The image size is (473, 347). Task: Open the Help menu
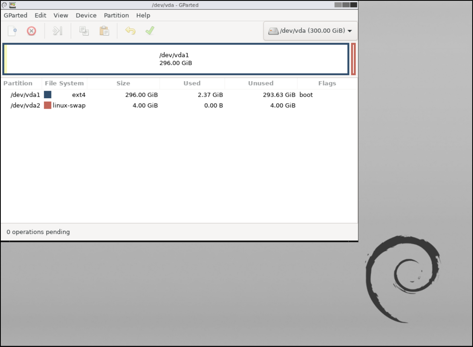click(x=143, y=16)
